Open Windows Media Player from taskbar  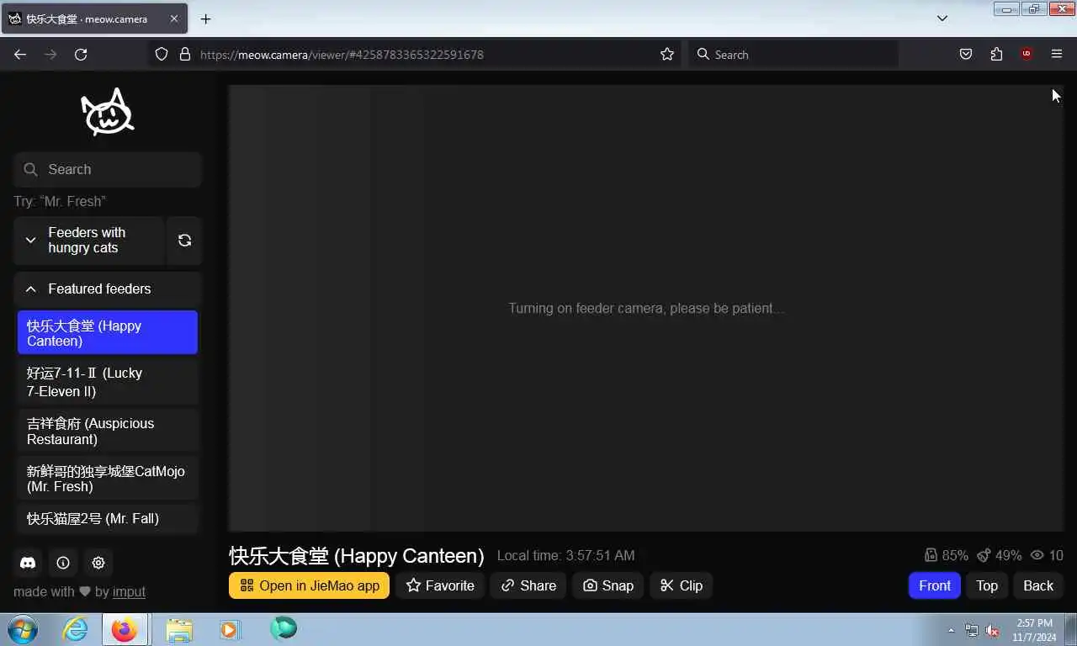[229, 629]
